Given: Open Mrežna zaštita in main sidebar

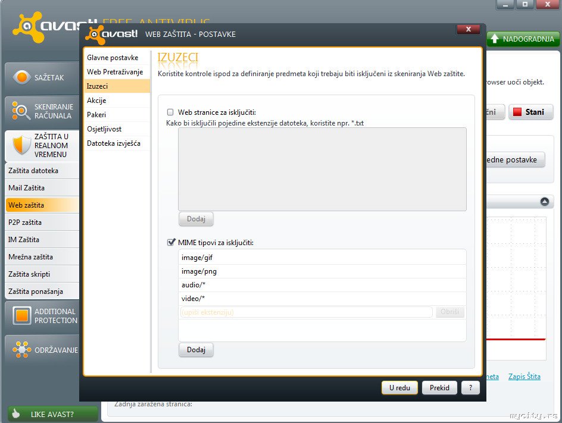Looking at the screenshot, I should tap(42, 256).
